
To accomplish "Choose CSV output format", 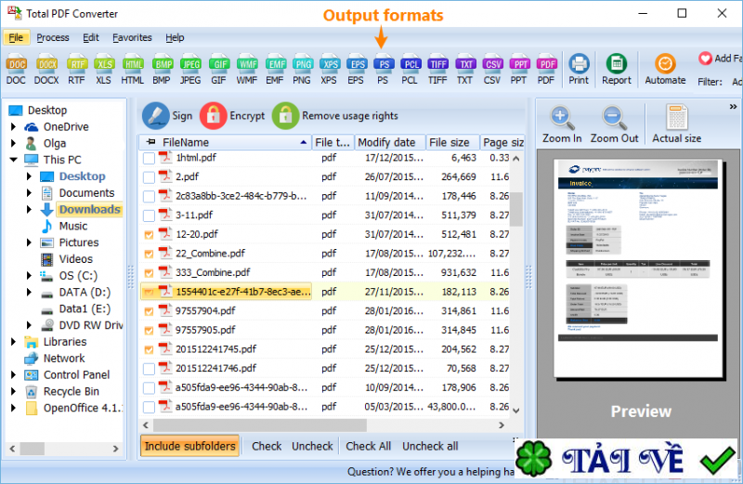I will (x=492, y=70).
